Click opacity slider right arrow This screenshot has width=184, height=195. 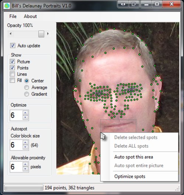[x=48, y=34]
